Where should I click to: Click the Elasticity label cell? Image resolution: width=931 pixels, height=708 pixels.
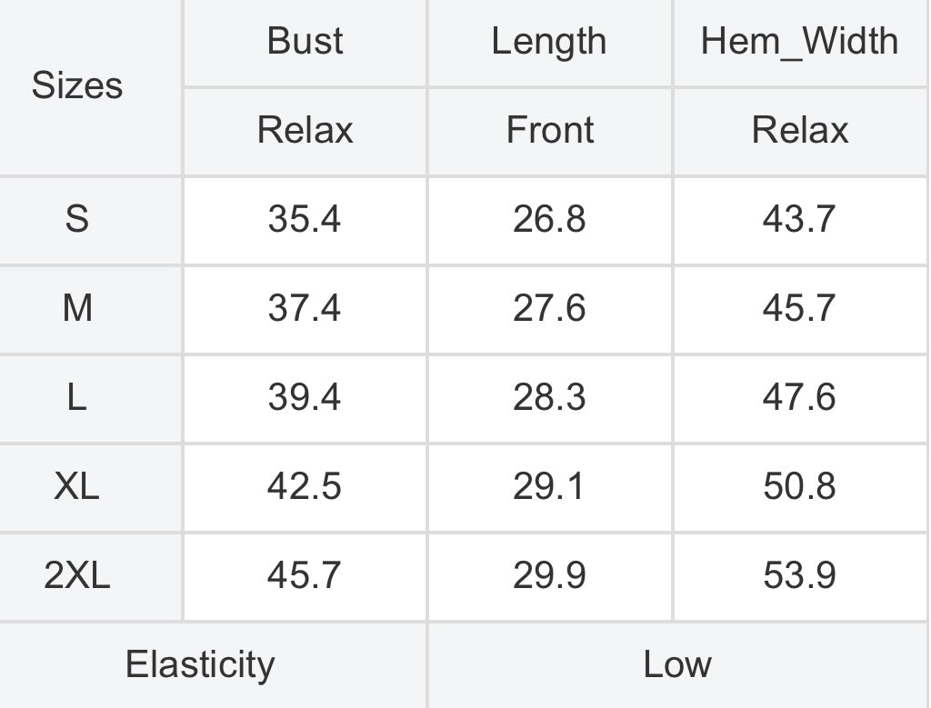tap(200, 663)
